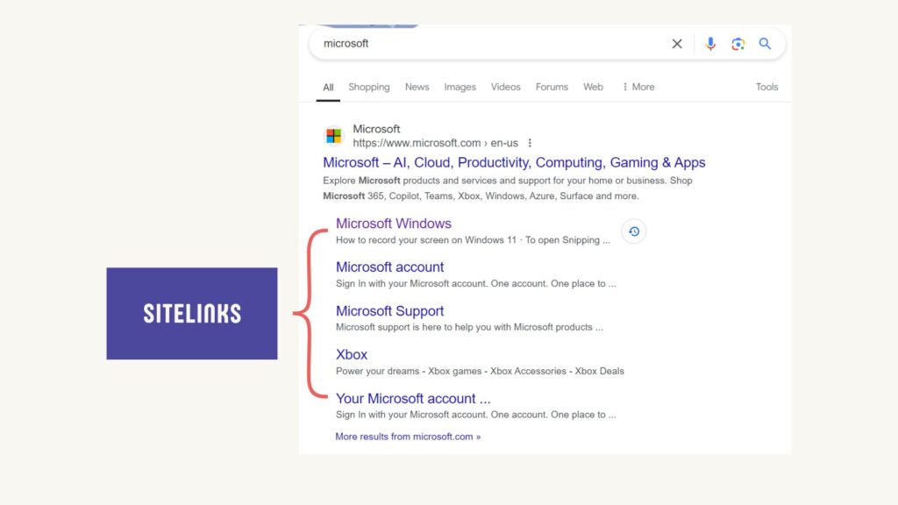898x505 pixels.
Task: Switch to the Forums tab
Action: point(552,87)
